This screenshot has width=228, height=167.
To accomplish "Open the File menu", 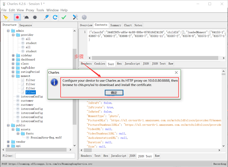I will [4, 10].
